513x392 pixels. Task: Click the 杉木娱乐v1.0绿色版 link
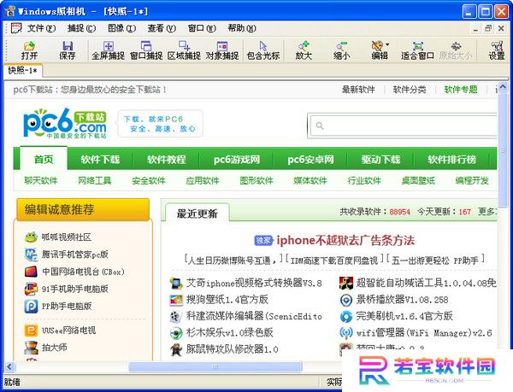click(230, 332)
